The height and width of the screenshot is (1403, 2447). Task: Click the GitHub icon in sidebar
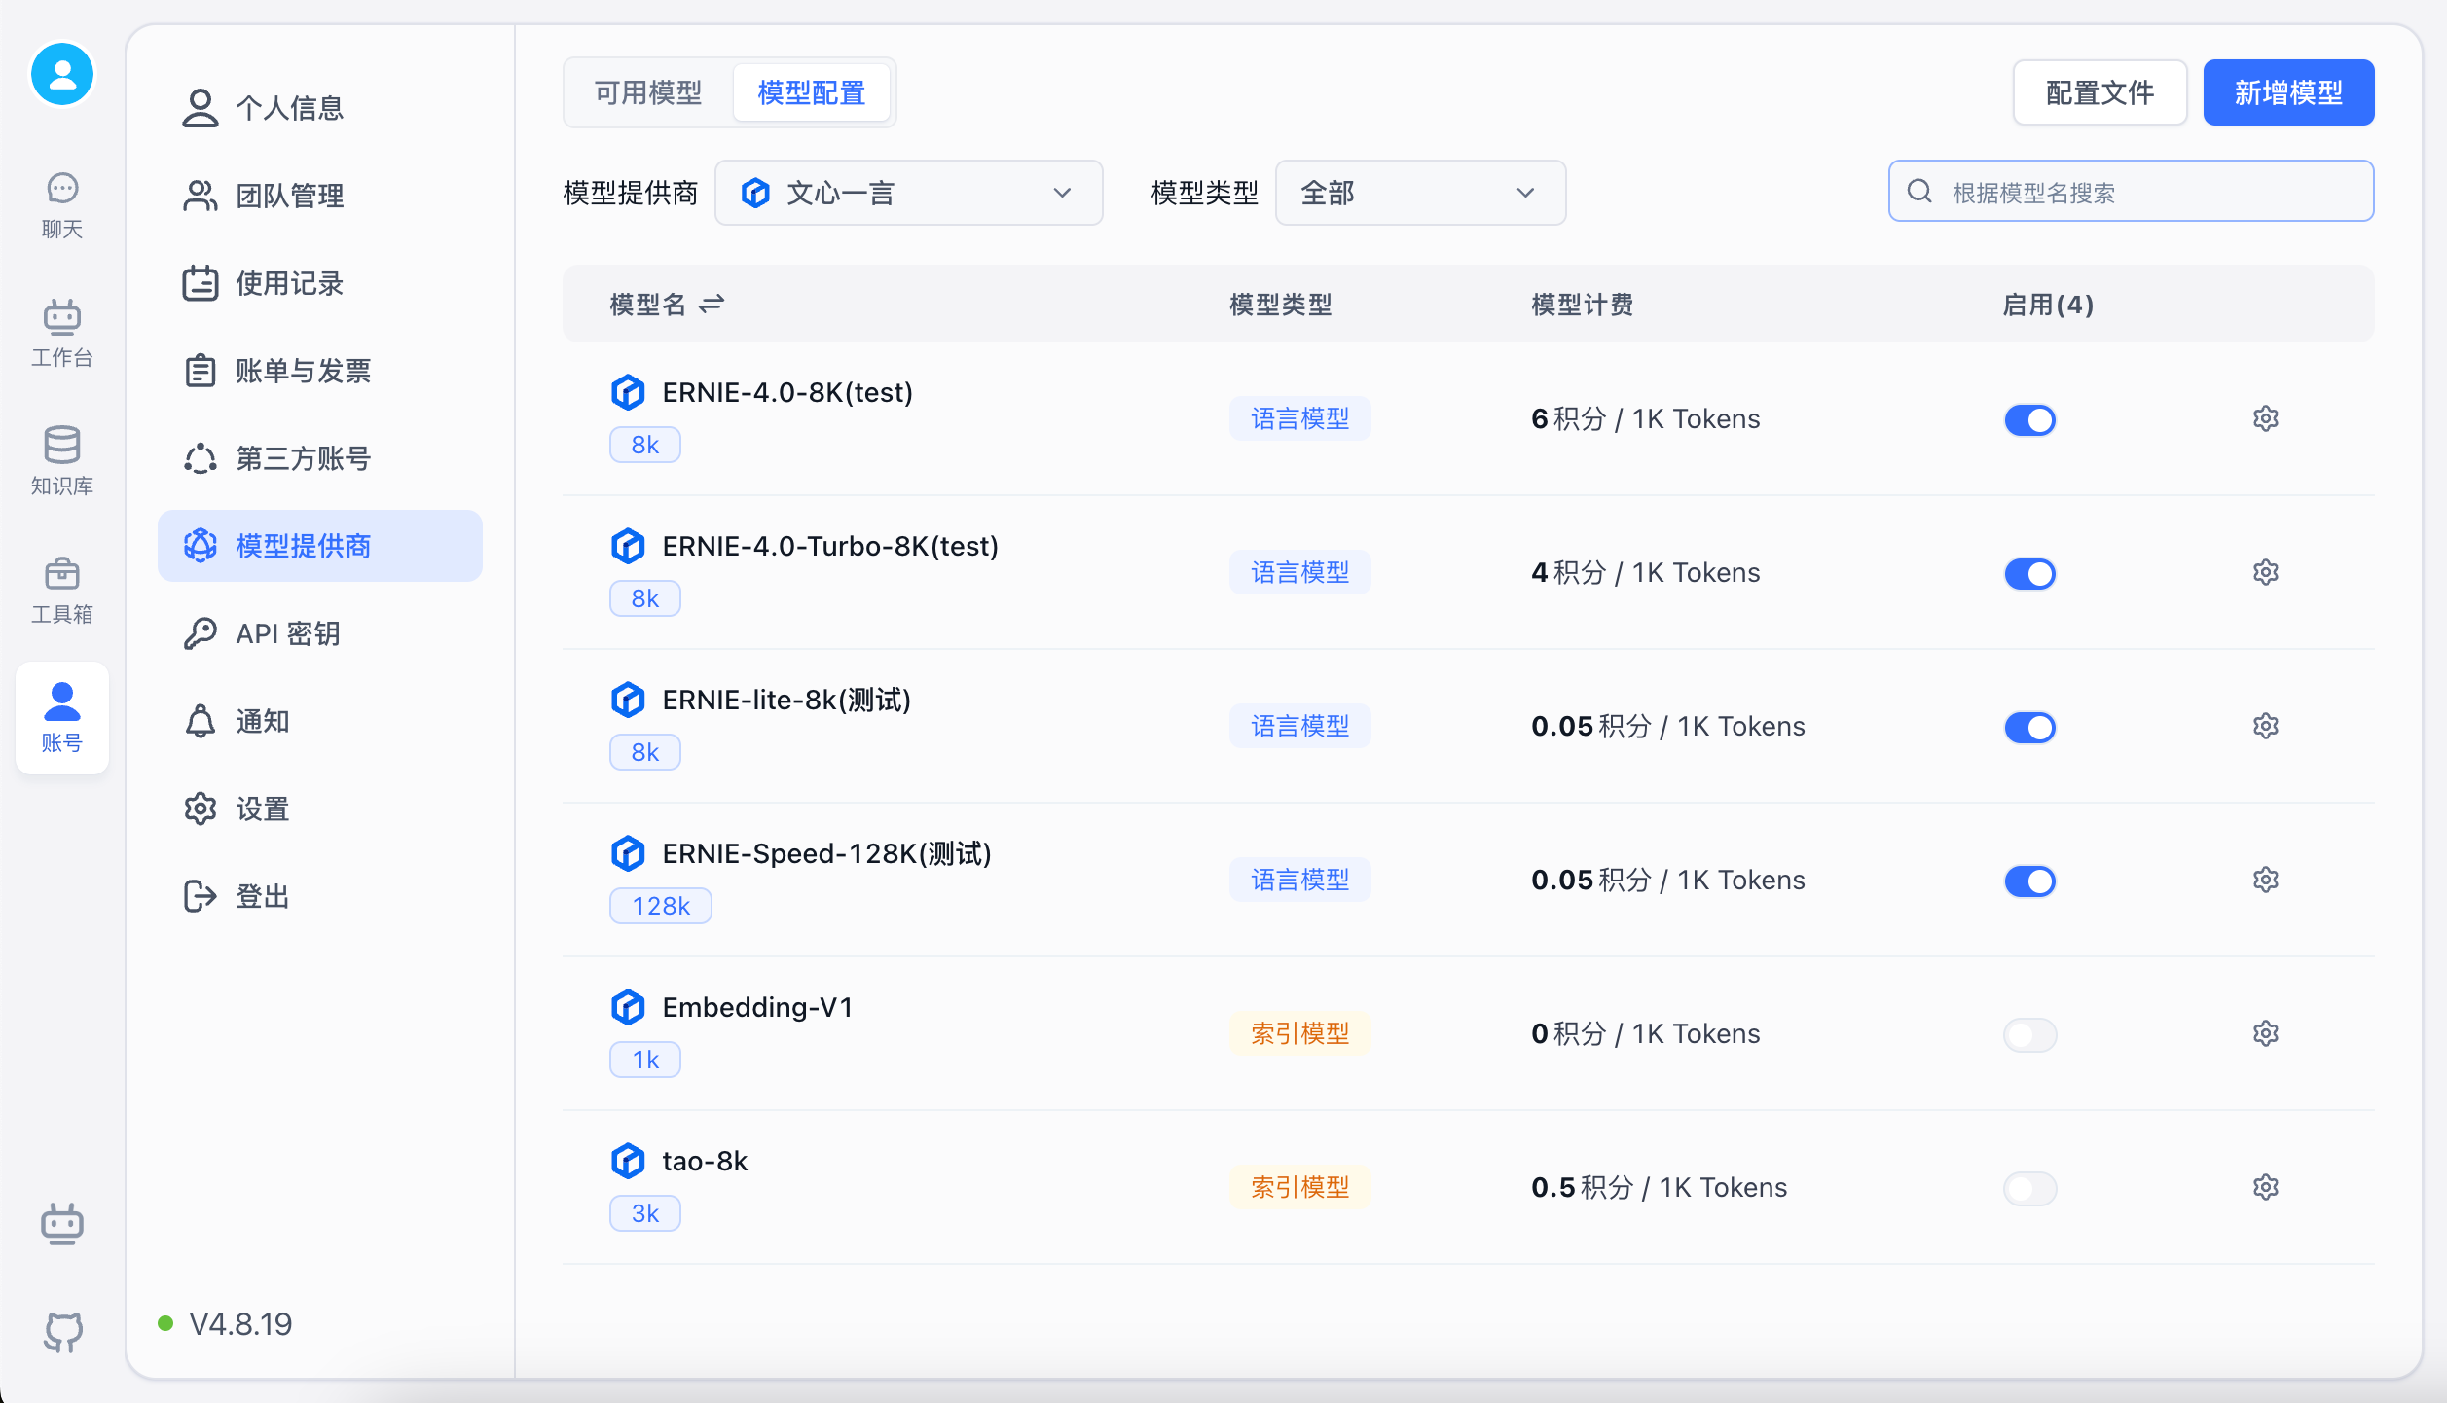coord(62,1330)
